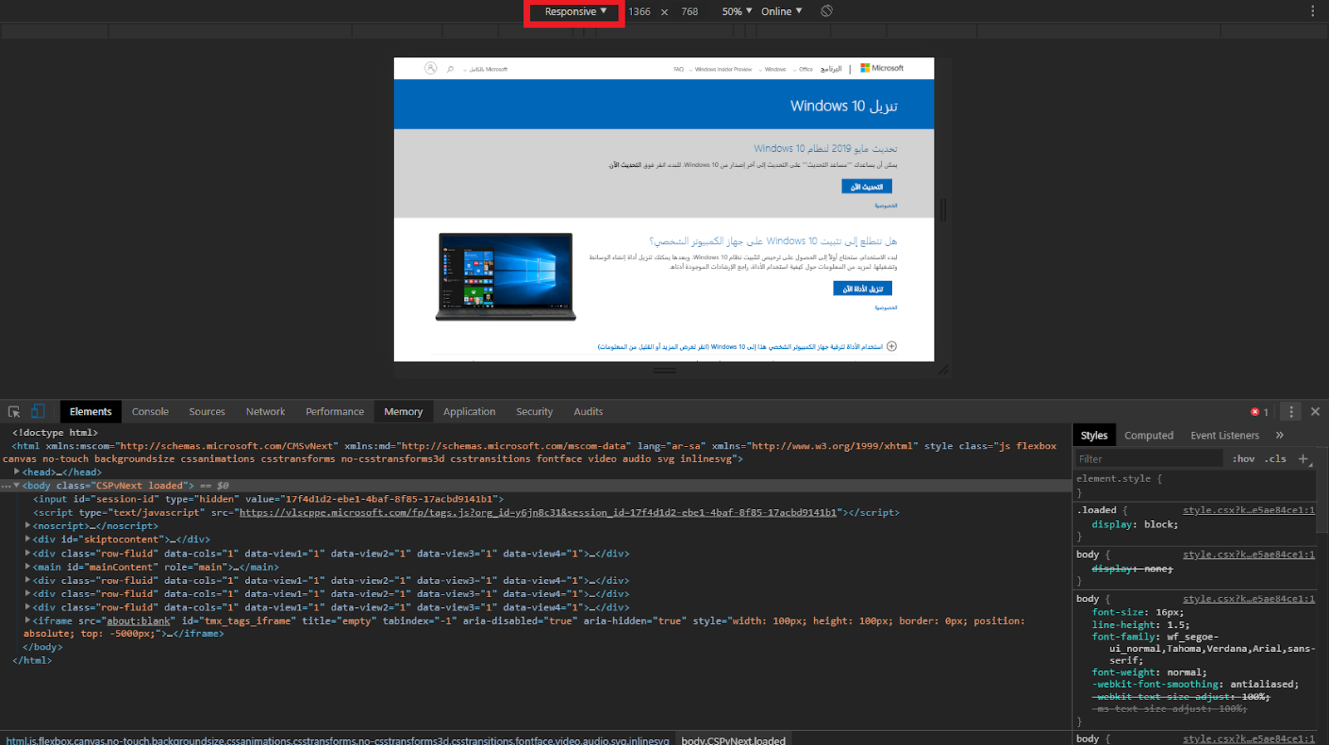Click the search magnifier icon on webpage
The width and height of the screenshot is (1329, 745).
(x=450, y=69)
